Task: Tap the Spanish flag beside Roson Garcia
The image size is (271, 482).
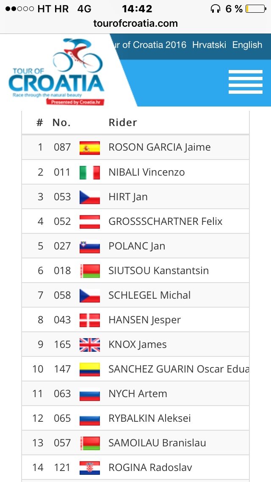Action: point(90,148)
